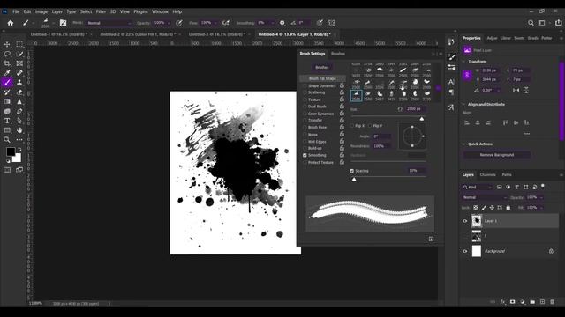This screenshot has width=565, height=317.
Task: Click the Brushes button in Brush Settings
Action: [x=322, y=67]
